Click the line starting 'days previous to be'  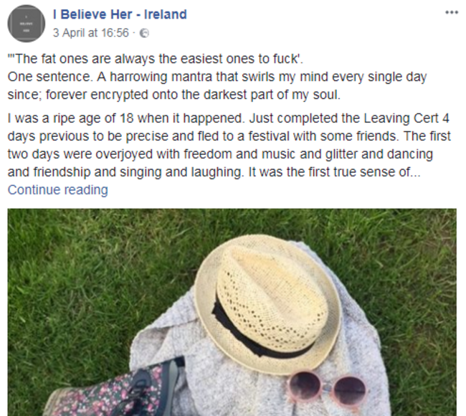(x=229, y=136)
